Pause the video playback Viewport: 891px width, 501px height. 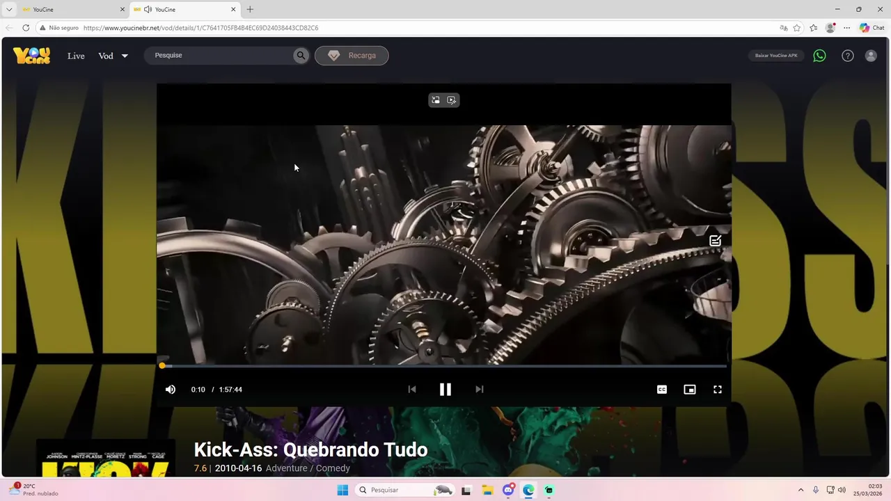445,390
